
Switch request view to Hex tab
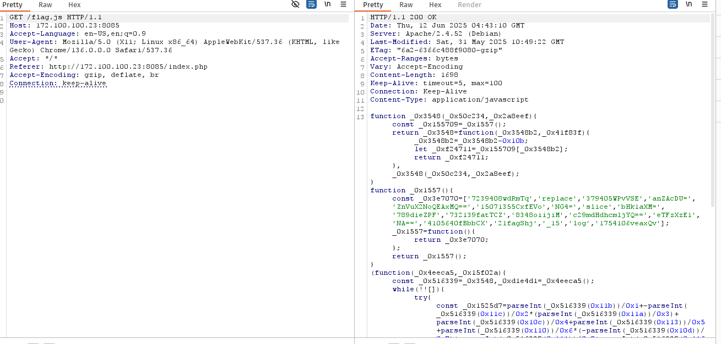(x=74, y=5)
